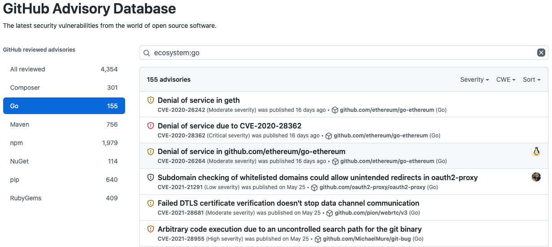Clear the ecosystem:go search query

pos(541,53)
